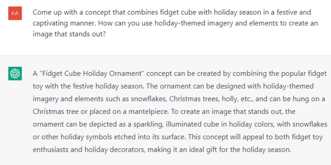Click the phrase "image that stands out?" in the prompt
The image size is (331, 165).
pos(69,34)
